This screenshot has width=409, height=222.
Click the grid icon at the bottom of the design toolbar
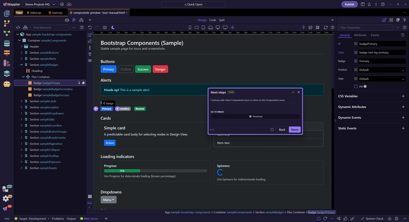90,196
